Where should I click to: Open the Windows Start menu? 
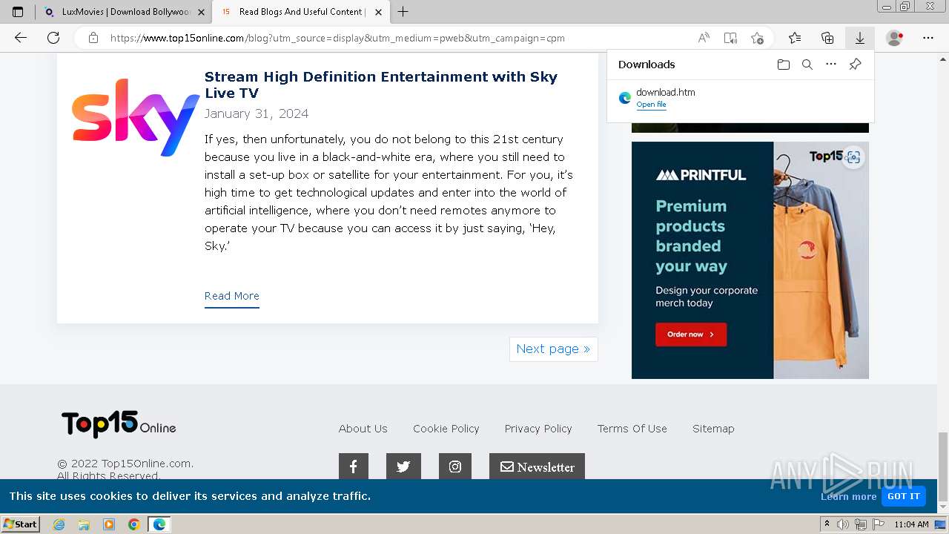pyautogui.click(x=21, y=524)
